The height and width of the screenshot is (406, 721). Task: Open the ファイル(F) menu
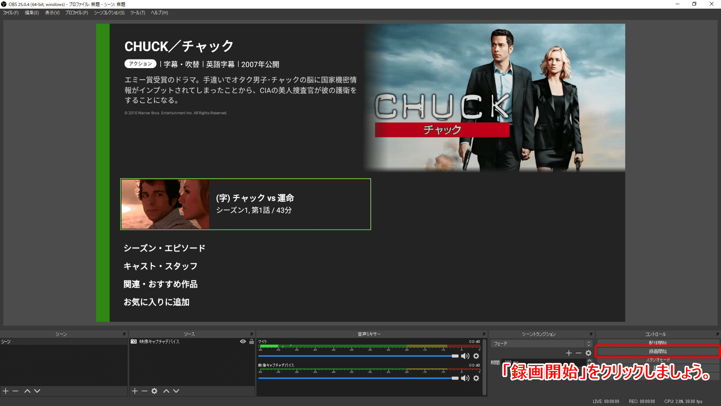point(11,13)
